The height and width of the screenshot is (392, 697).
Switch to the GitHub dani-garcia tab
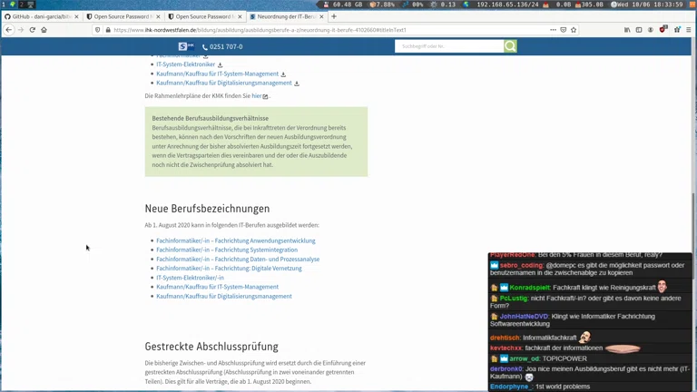click(x=41, y=16)
